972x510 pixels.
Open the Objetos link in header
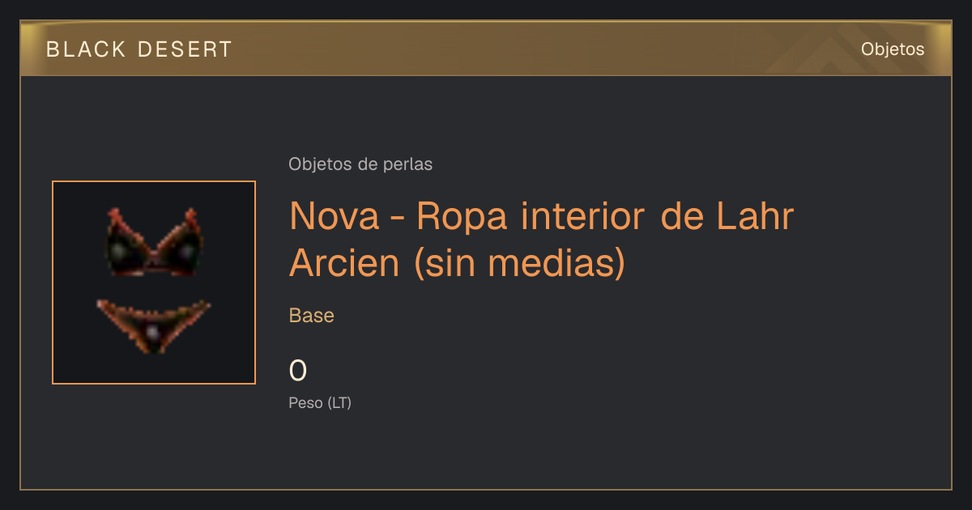point(893,49)
